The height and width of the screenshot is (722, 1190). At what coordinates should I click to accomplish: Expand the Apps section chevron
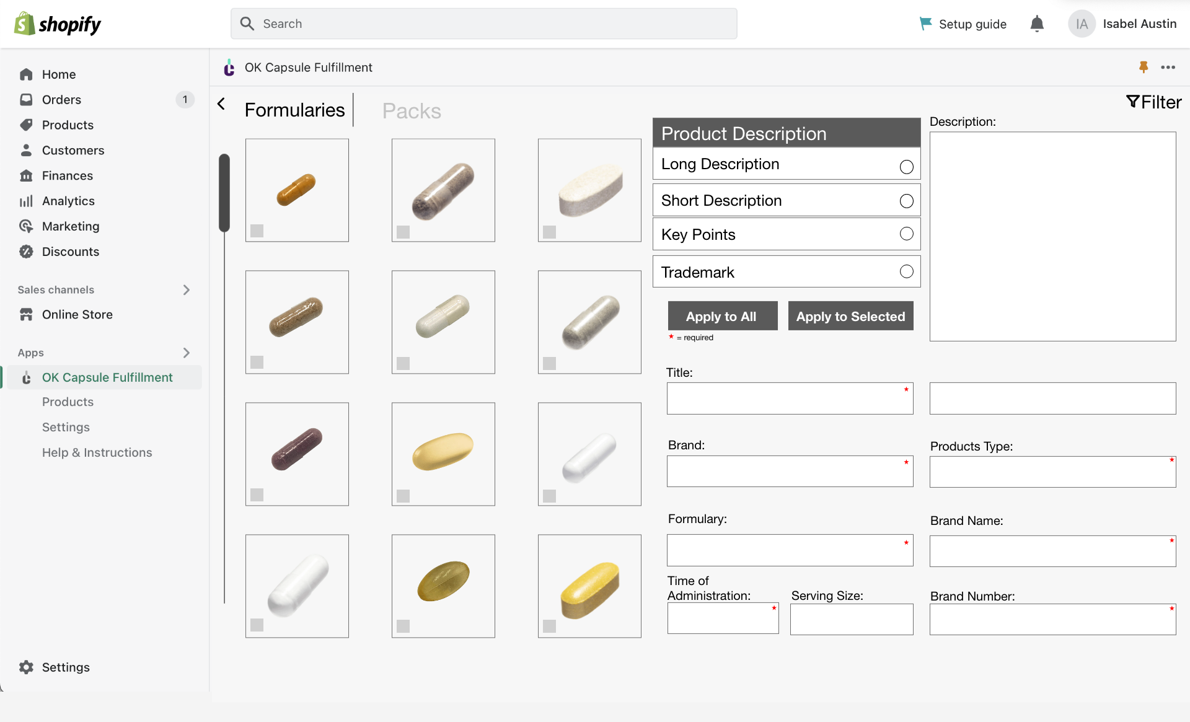pos(186,353)
